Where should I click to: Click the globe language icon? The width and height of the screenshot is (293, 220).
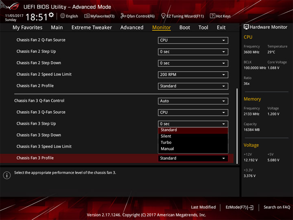pos(63,16)
